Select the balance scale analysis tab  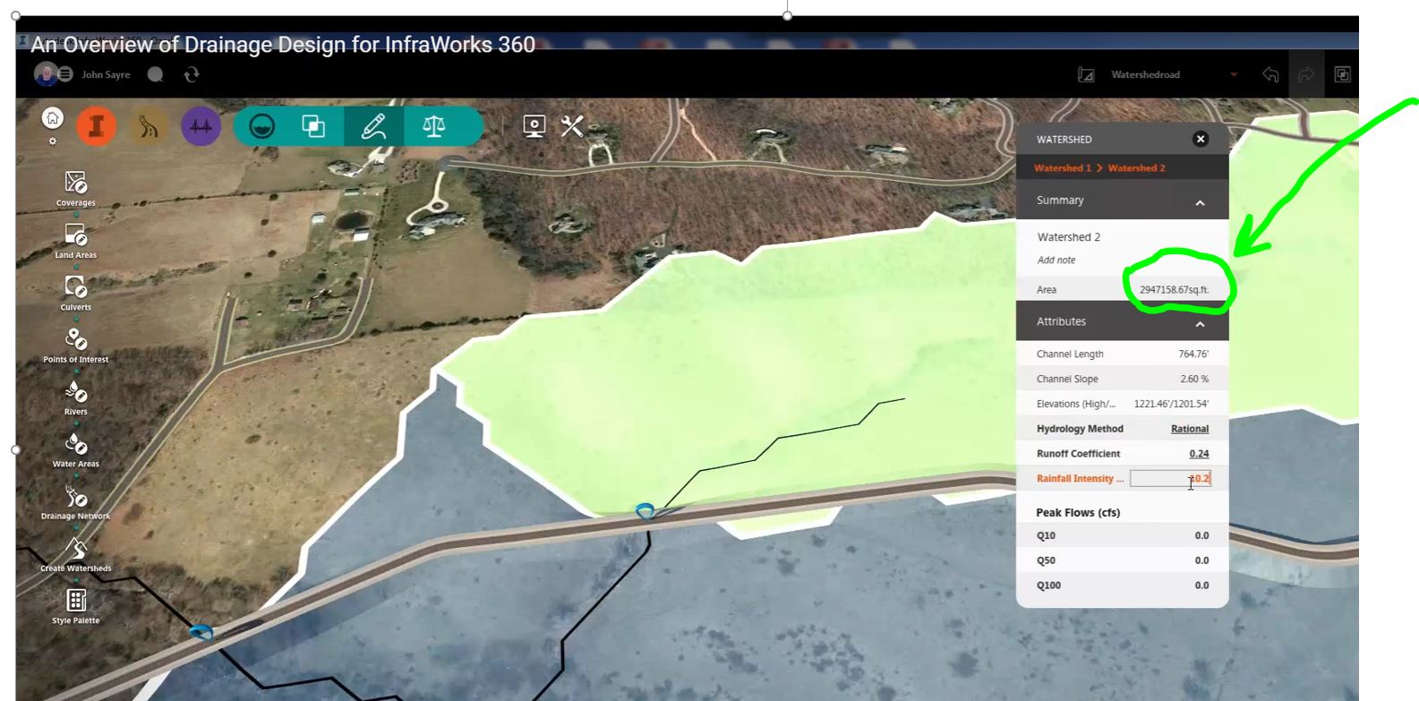[434, 126]
